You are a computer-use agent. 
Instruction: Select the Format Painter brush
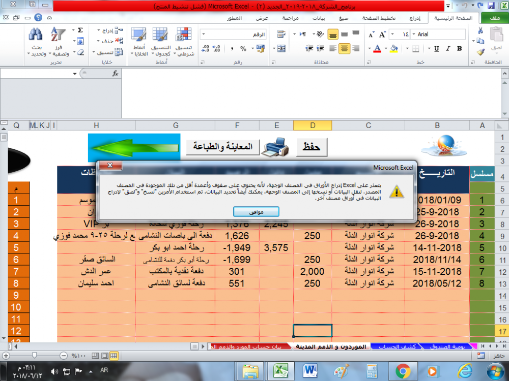(x=480, y=51)
